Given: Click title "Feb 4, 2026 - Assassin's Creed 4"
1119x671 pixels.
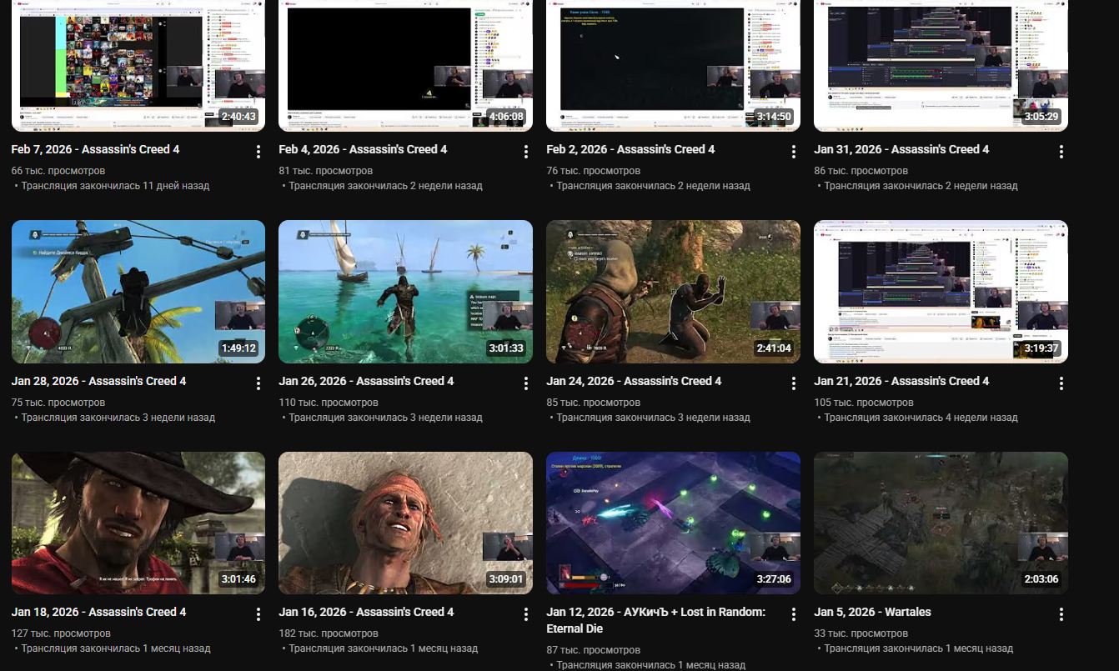Looking at the screenshot, I should click(363, 150).
